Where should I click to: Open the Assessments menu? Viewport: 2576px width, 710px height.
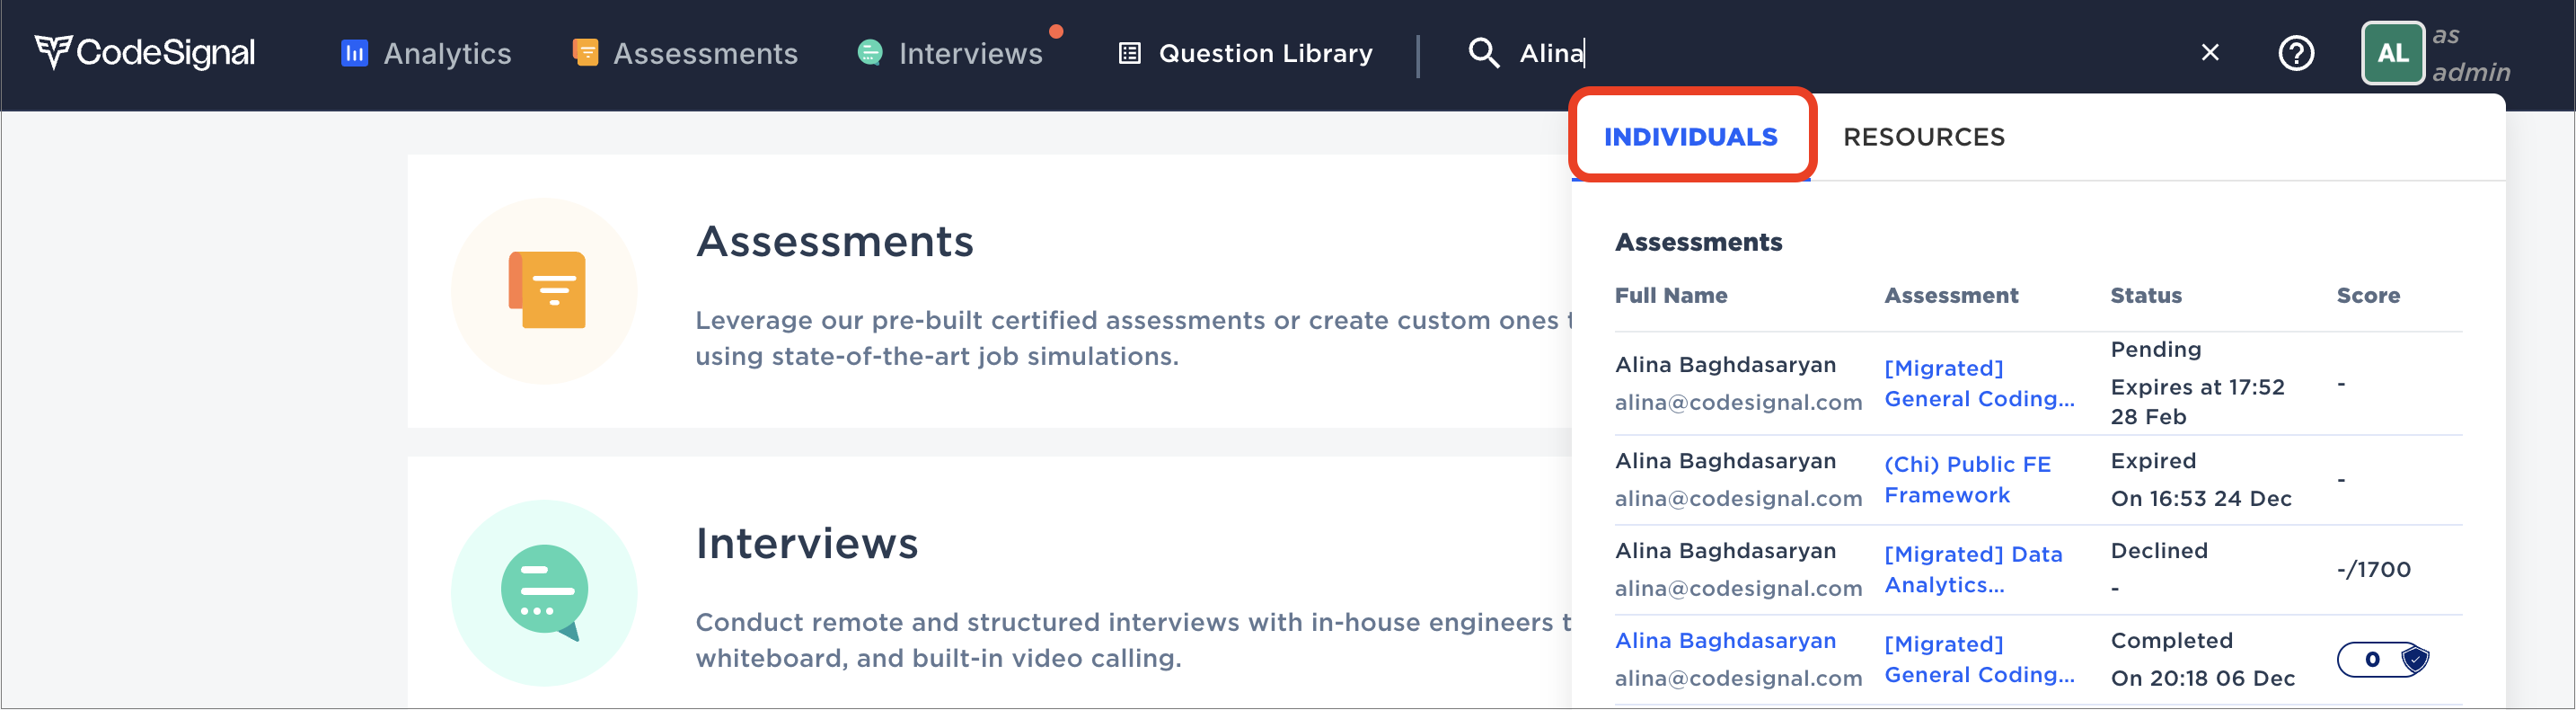coord(685,53)
